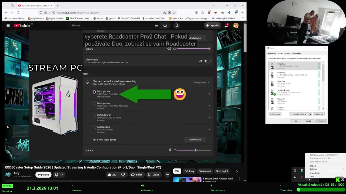Confirm Zvuk dialog with OK
The width and height of the screenshot is (346, 194).
pyautogui.click(x=296, y=121)
